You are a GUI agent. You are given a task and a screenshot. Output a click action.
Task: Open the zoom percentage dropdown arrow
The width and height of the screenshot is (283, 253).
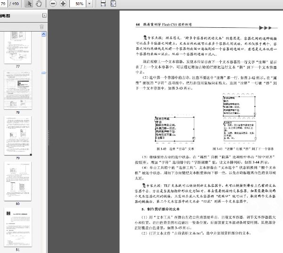tap(89, 4)
